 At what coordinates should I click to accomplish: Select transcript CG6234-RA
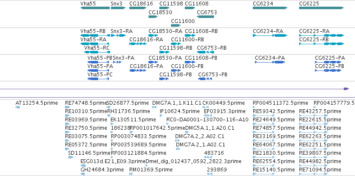(268, 31)
